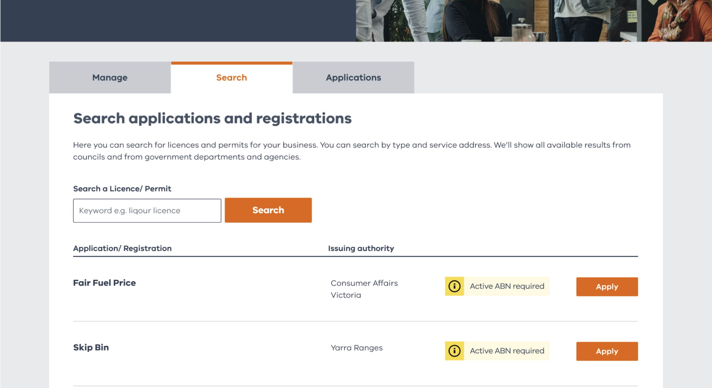Click the Issuing authority column header
Image resolution: width=712 pixels, height=388 pixels.
(x=361, y=248)
